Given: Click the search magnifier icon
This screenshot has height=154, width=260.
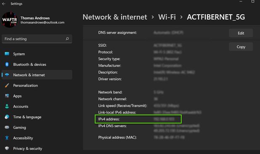Looking at the screenshot, I should point(67,39).
